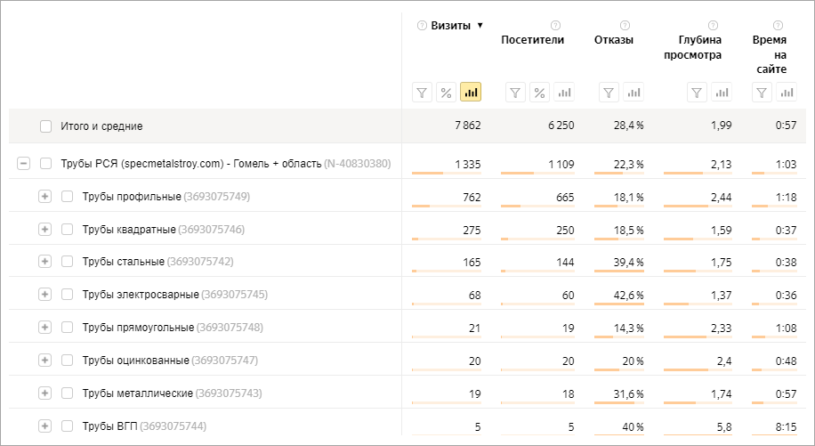Click the filter icon under Отказы column
Viewport: 815px width, 446px height.
coord(609,92)
